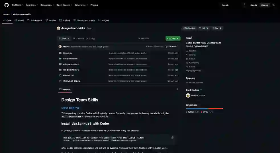280x153 pixels.
Task: Click the folder icon of skill-placeholder-2
Action: [60, 64]
